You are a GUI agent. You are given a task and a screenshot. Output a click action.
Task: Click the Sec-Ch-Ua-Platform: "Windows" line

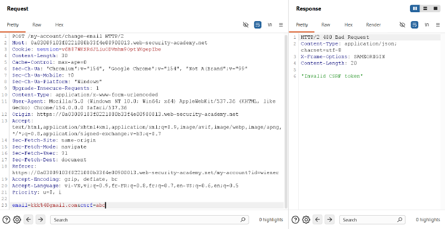57,82
